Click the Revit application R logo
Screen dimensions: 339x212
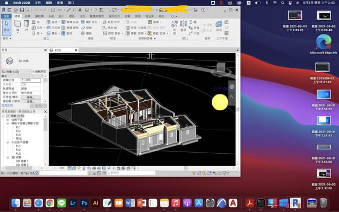point(4,10)
